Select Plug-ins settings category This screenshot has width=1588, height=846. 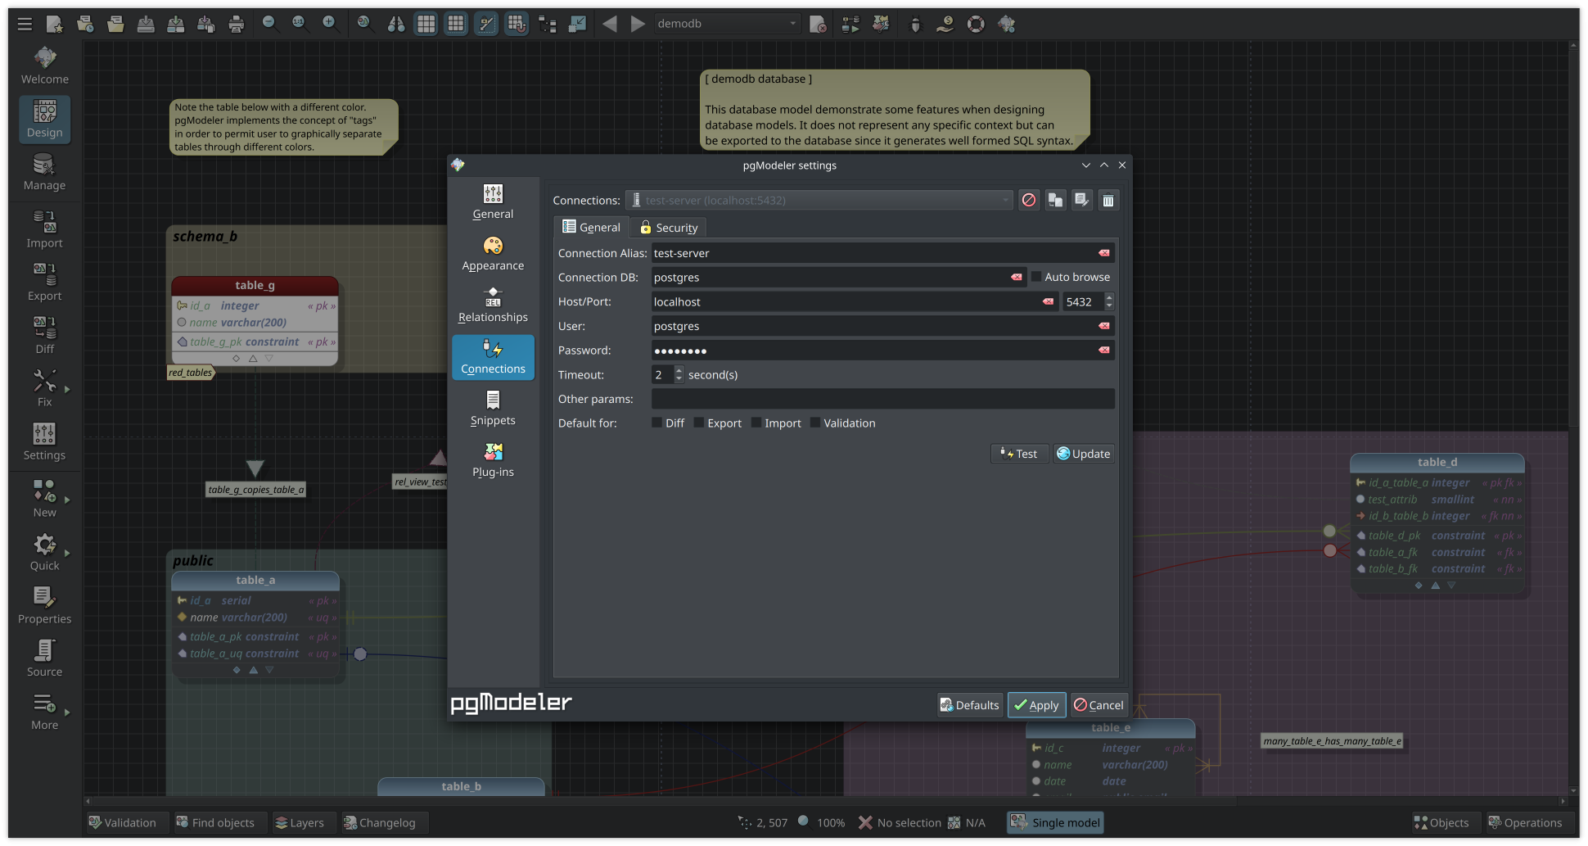[493, 460]
